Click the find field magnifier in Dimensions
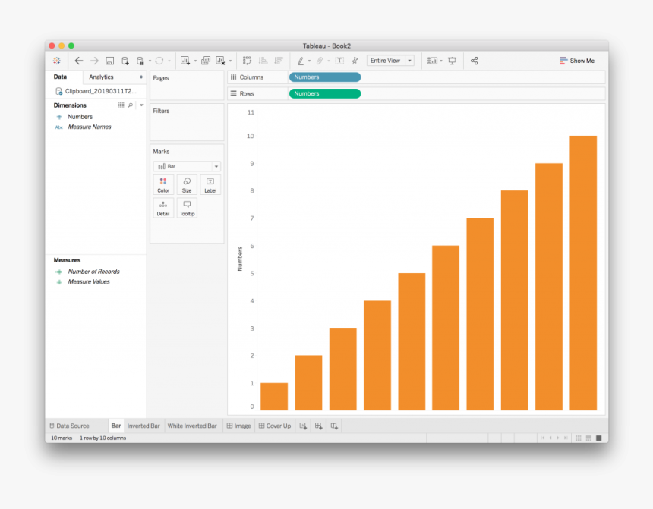The width and height of the screenshot is (653, 509). (x=131, y=105)
